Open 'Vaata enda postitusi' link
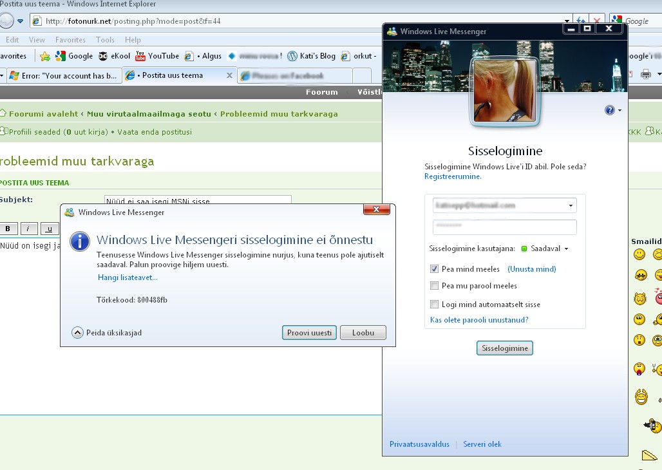662x470 pixels. 154,132
